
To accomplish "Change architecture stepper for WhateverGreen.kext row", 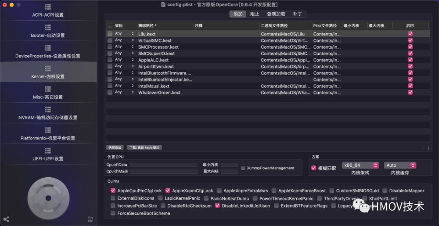I will (133, 92).
